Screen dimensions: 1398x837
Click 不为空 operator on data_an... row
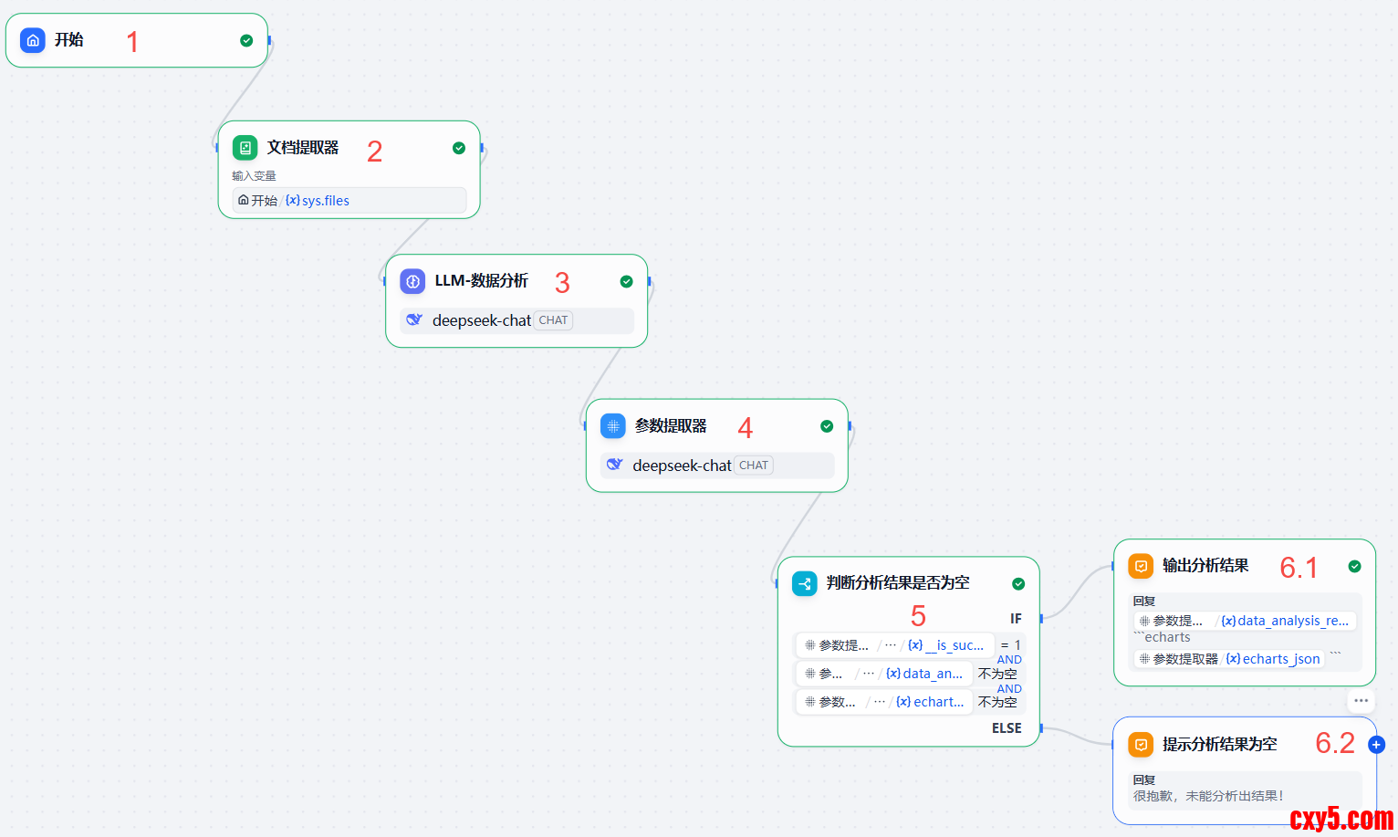click(997, 674)
